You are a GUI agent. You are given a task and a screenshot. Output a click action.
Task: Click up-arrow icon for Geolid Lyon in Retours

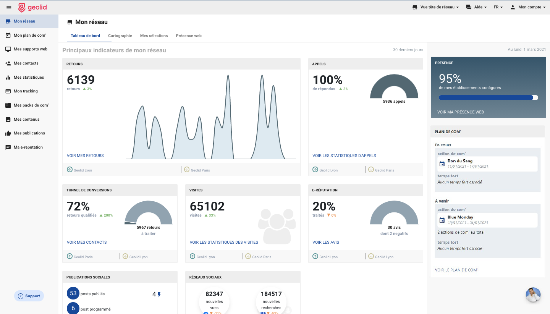tap(70, 169)
